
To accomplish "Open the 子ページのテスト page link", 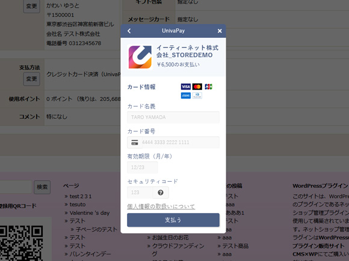I will (x=96, y=229).
